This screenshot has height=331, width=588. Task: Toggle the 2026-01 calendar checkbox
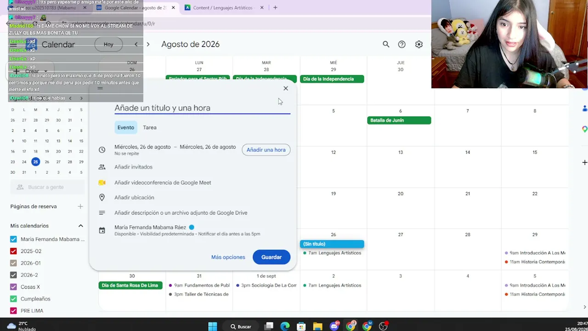(x=13, y=263)
